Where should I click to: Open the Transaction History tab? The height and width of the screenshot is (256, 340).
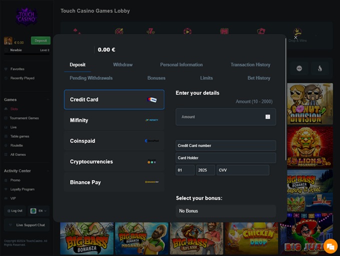pyautogui.click(x=250, y=65)
